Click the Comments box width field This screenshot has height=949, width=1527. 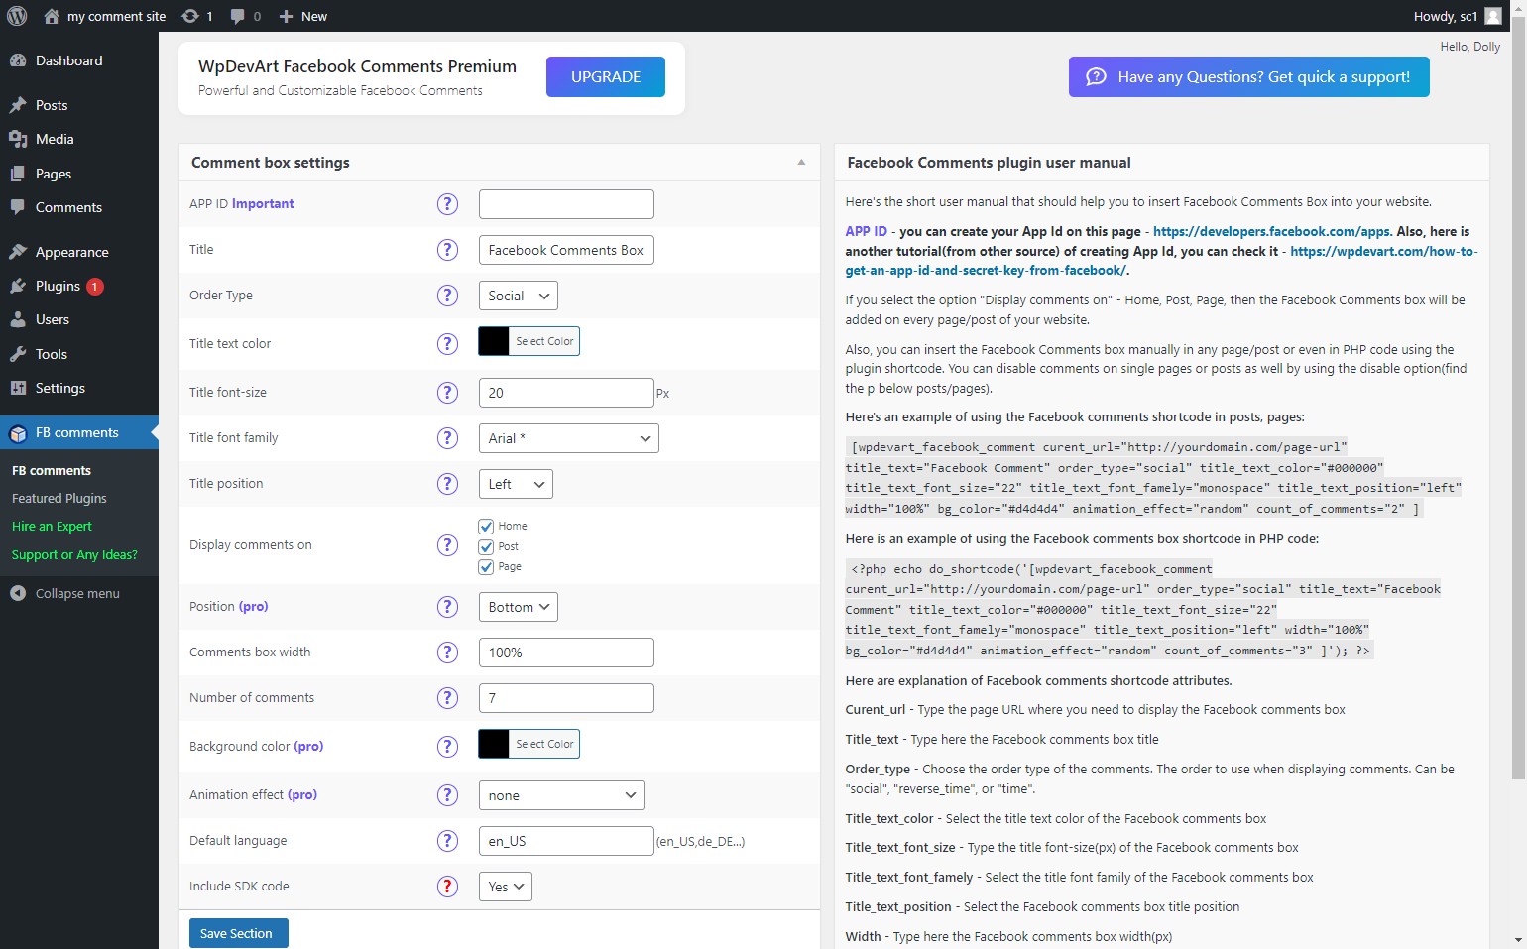point(566,652)
